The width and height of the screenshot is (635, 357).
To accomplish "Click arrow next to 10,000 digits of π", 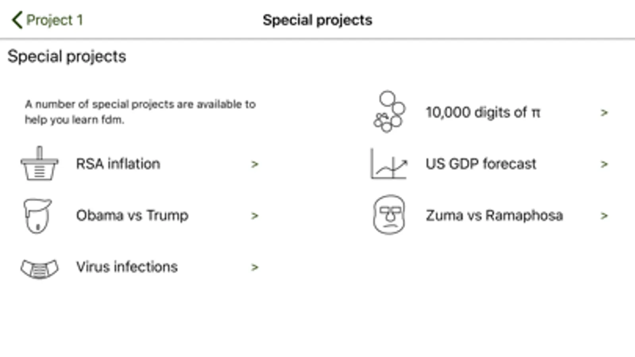I will [x=604, y=113].
